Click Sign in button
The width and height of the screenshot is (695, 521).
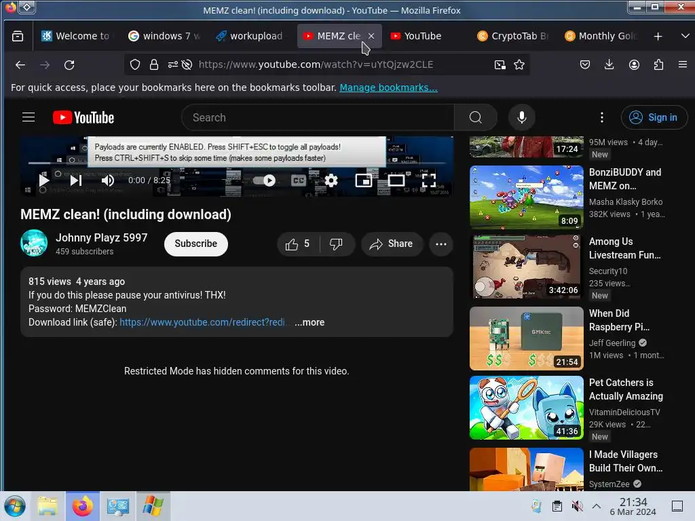654,117
